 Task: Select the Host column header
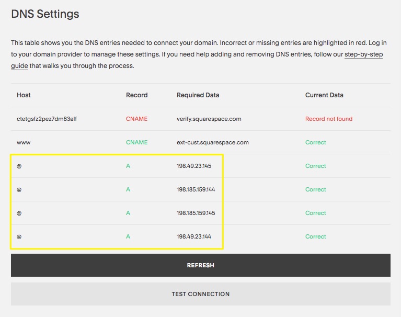point(24,95)
